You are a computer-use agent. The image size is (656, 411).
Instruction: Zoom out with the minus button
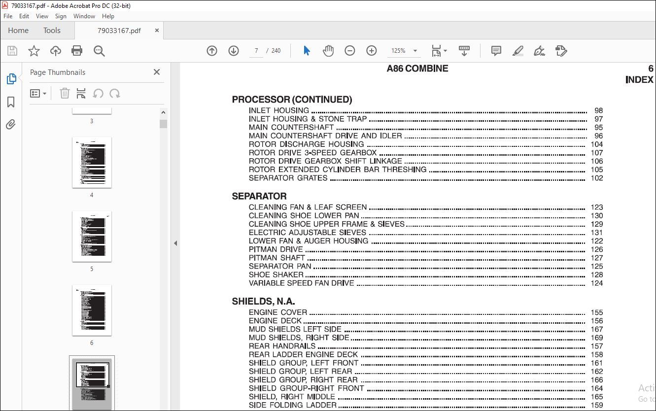click(350, 51)
